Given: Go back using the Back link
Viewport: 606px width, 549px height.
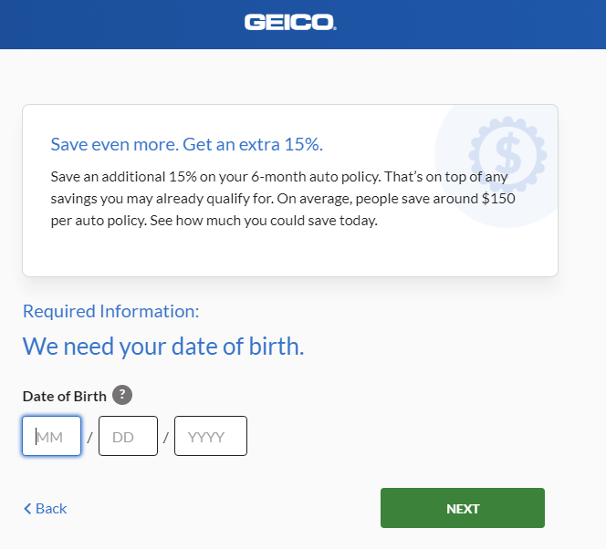Looking at the screenshot, I should coord(51,509).
